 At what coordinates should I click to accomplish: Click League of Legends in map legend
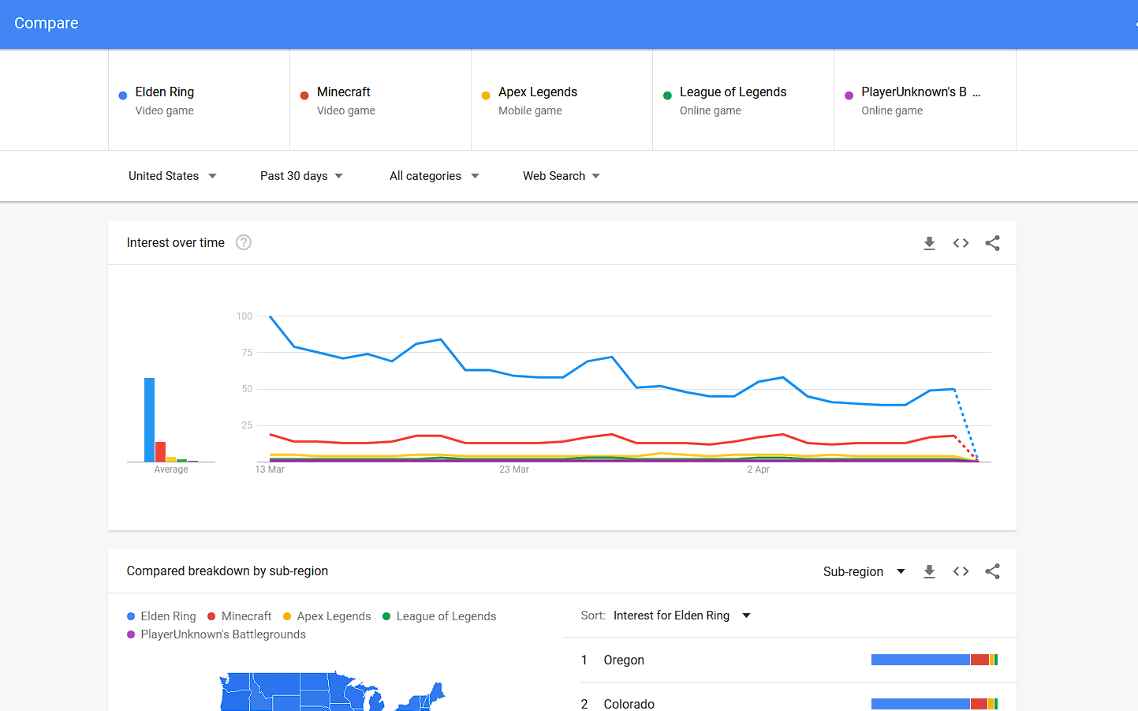(439, 616)
